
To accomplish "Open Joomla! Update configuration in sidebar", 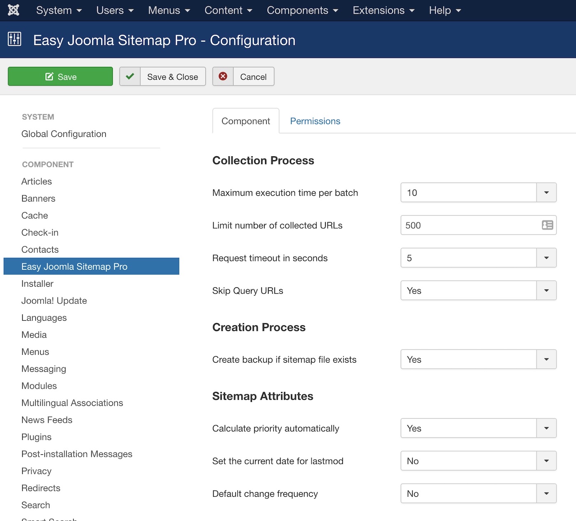I will tap(54, 301).
